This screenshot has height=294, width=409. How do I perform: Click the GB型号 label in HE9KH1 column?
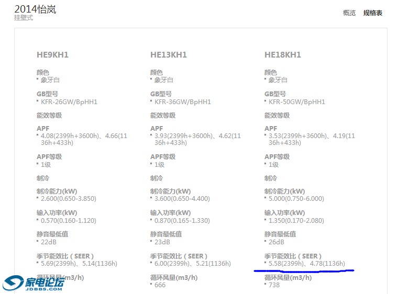[47, 94]
